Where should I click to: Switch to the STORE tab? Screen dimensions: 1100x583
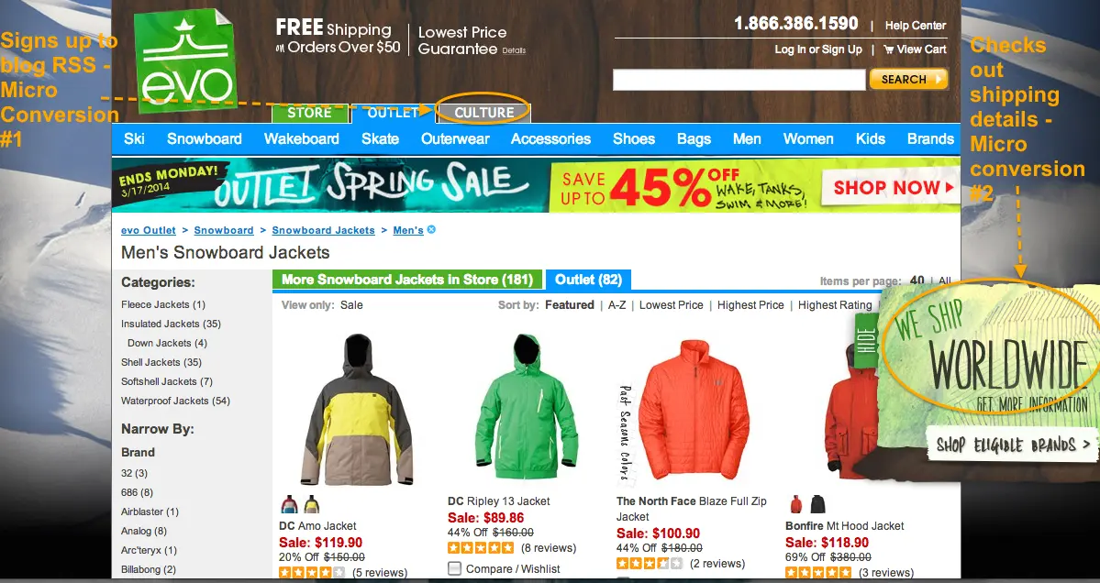click(x=309, y=112)
